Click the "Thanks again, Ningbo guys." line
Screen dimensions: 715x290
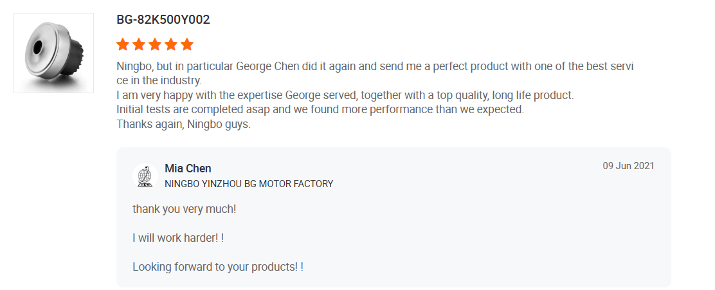click(x=183, y=124)
